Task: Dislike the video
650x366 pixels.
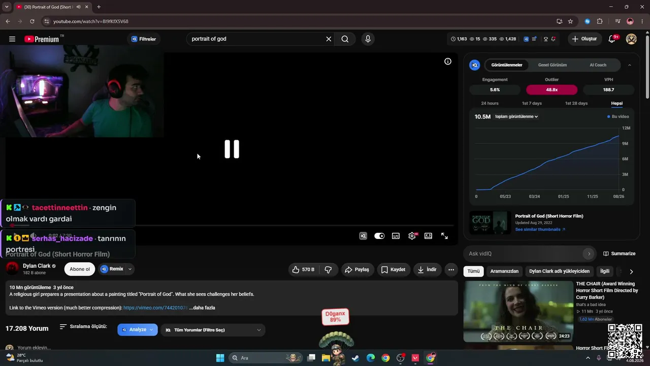Action: [x=328, y=269]
